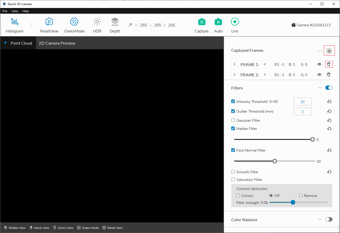Turn off the Filters switch
340x233 pixels.
(329, 88)
